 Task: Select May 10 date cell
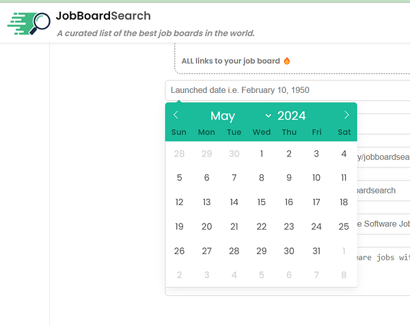pyautogui.click(x=316, y=178)
